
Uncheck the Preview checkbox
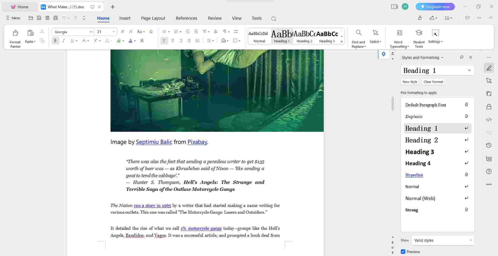tap(403, 252)
